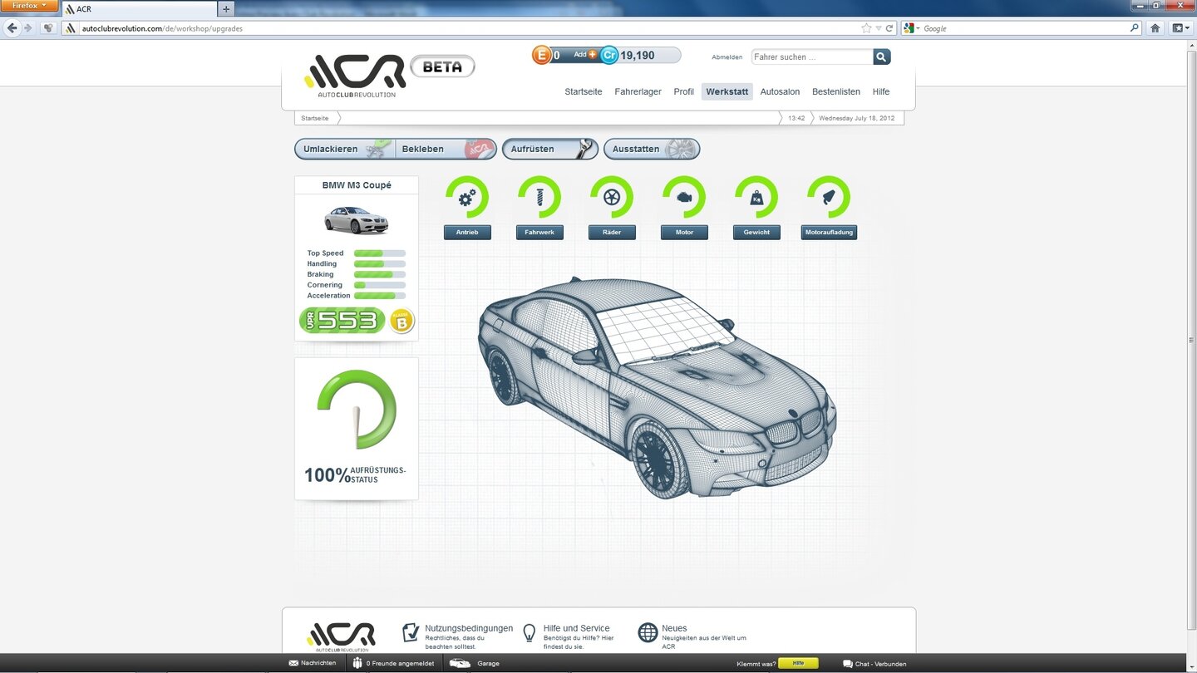Open friends online list in bottom bar

click(x=392, y=663)
